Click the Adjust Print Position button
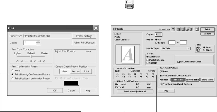 [84, 43]
